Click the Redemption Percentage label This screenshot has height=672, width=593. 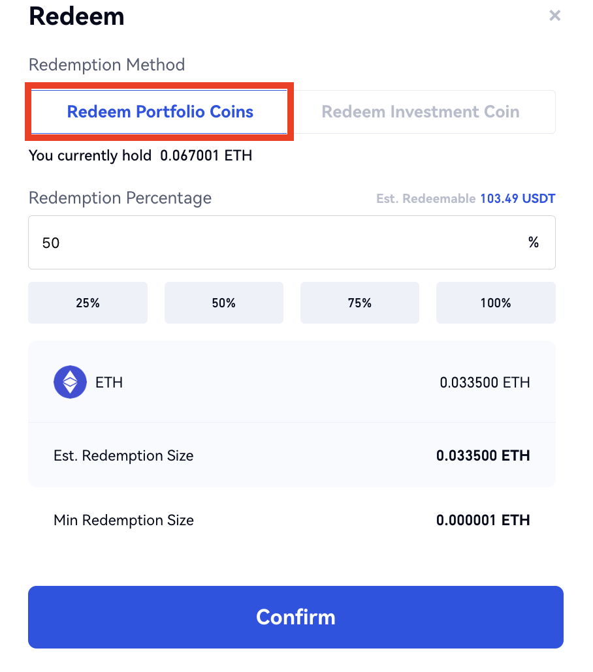pos(120,198)
